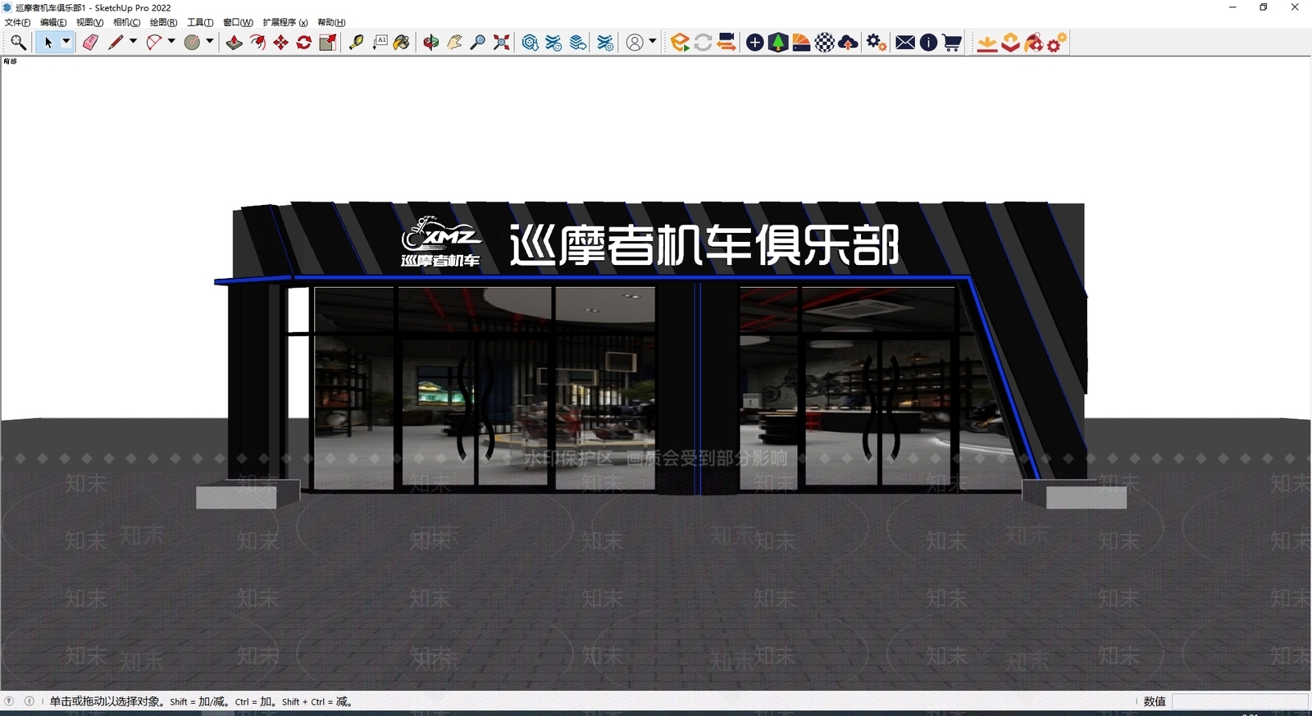Open the Extension Manager icon
Image resolution: width=1312 pixels, height=716 pixels.
(x=605, y=43)
